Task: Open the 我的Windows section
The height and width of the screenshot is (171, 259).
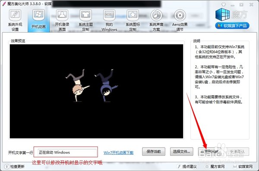Action: 109,20
